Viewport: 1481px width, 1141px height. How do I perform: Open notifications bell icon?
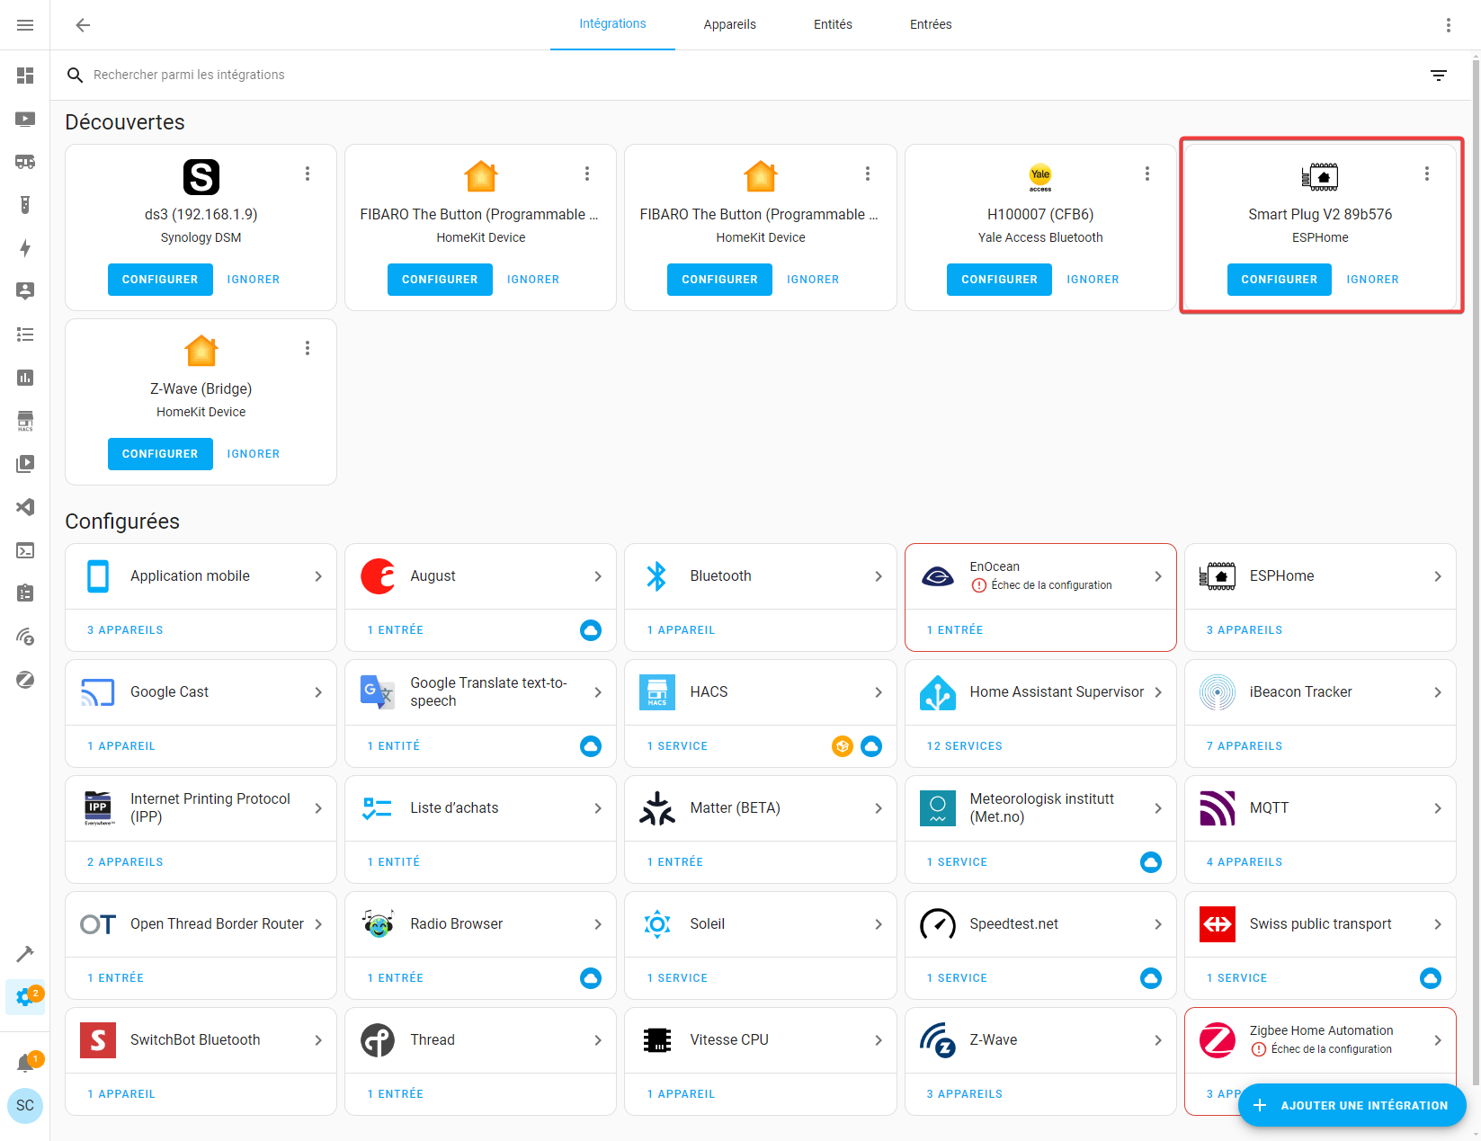25,1063
